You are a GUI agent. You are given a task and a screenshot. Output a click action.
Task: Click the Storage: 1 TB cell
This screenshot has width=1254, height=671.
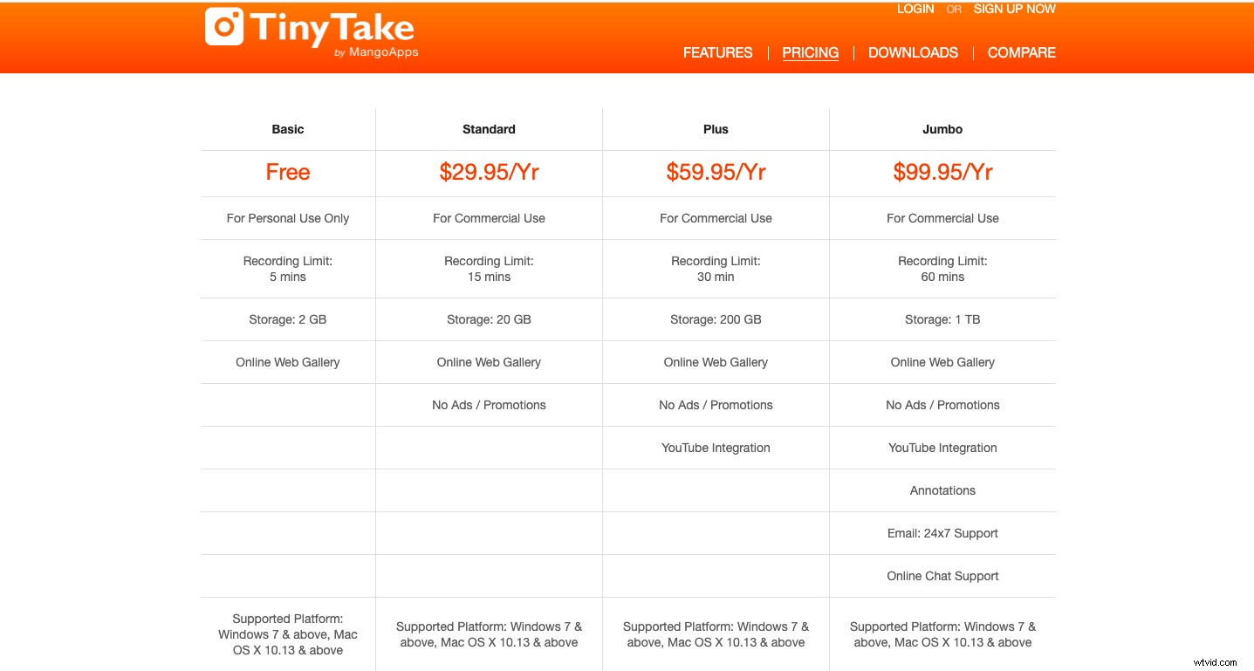pos(942,319)
